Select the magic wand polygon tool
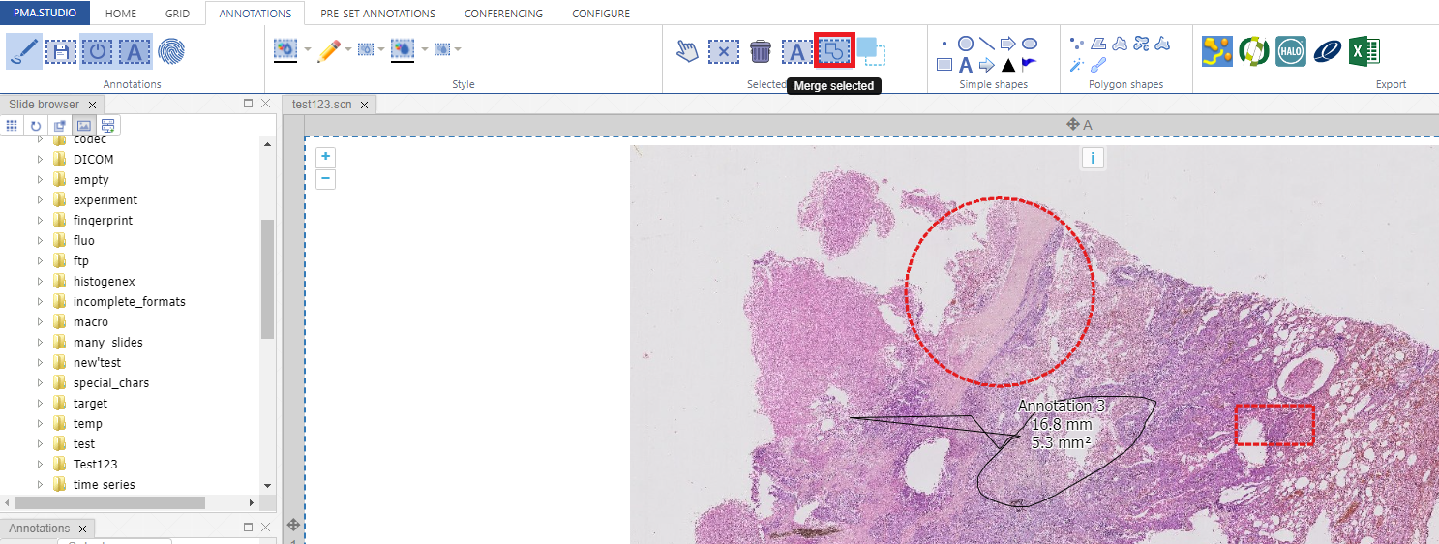This screenshot has width=1439, height=544. click(x=1075, y=65)
